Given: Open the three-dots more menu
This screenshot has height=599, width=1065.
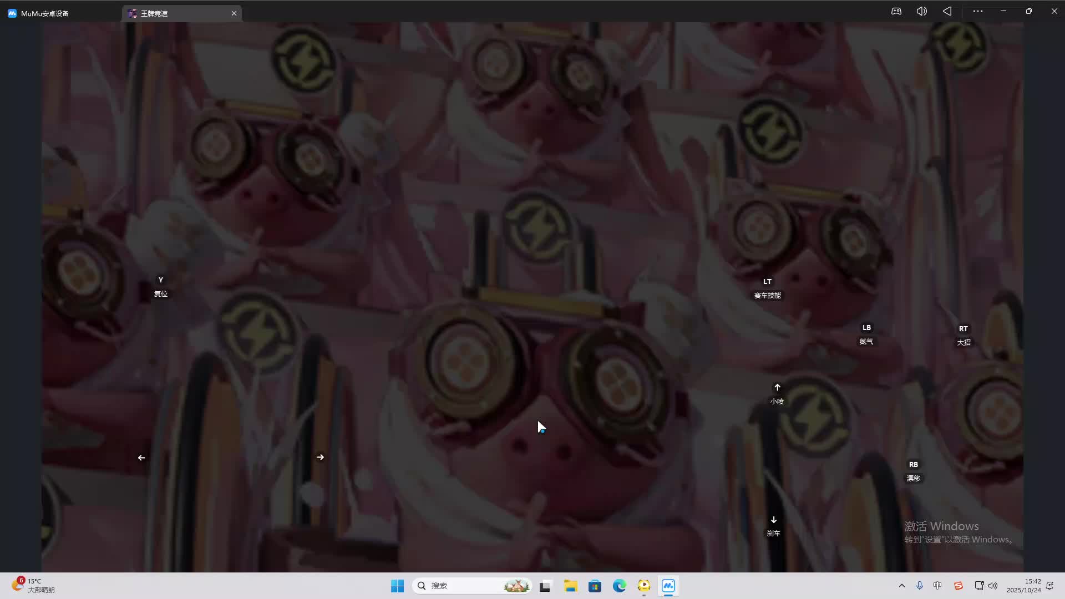Looking at the screenshot, I should pos(978,11).
